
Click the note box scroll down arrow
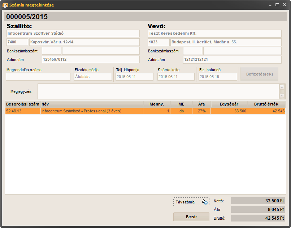(x=282, y=95)
